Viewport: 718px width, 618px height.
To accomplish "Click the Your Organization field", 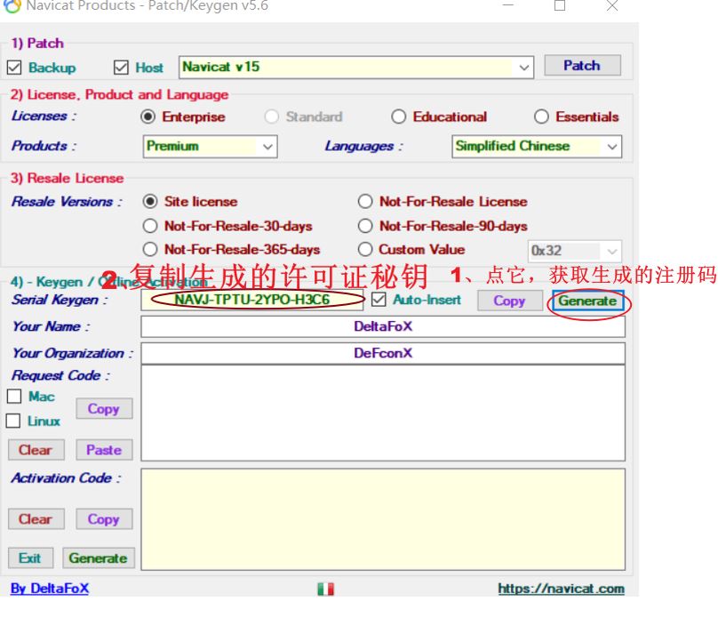I will tap(383, 353).
